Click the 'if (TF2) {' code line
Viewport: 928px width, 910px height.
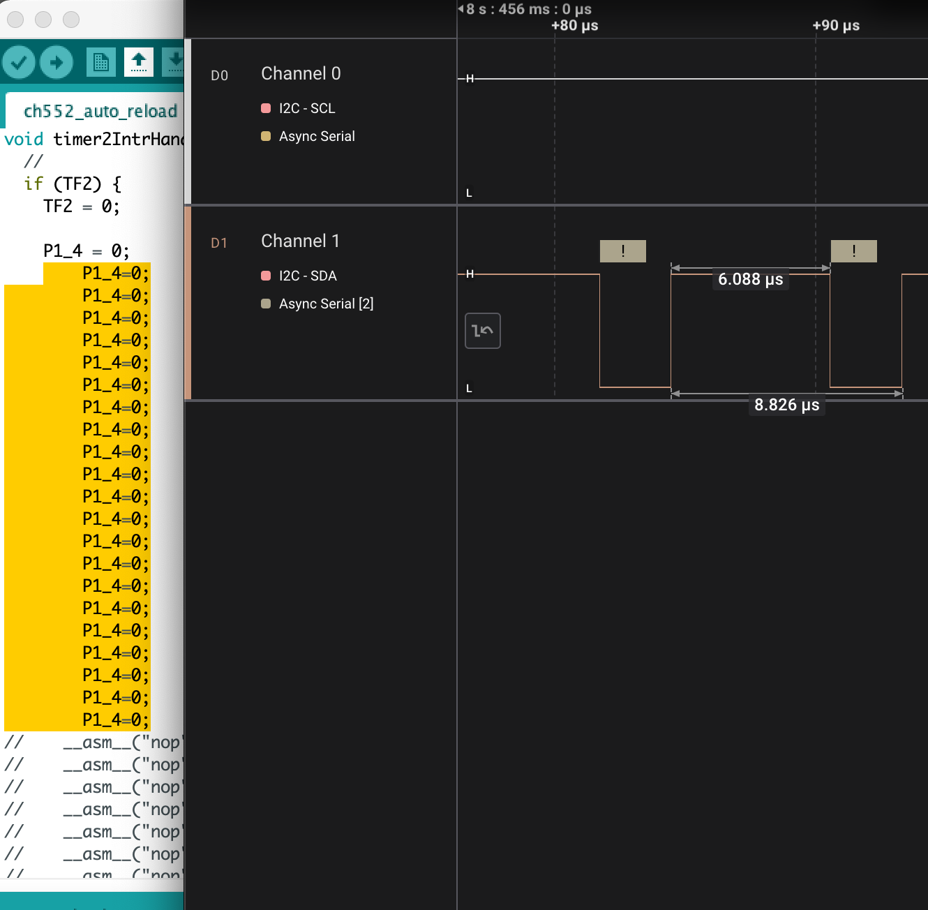[x=73, y=184]
